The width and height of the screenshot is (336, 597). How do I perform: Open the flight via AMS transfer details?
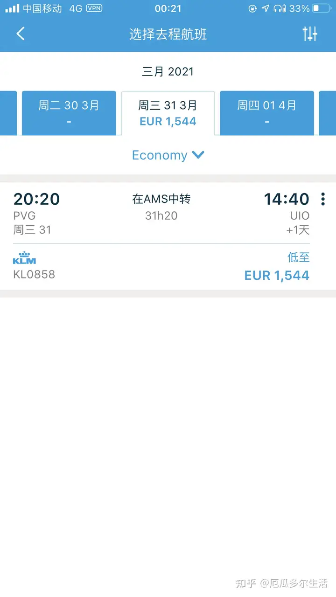[x=161, y=199]
